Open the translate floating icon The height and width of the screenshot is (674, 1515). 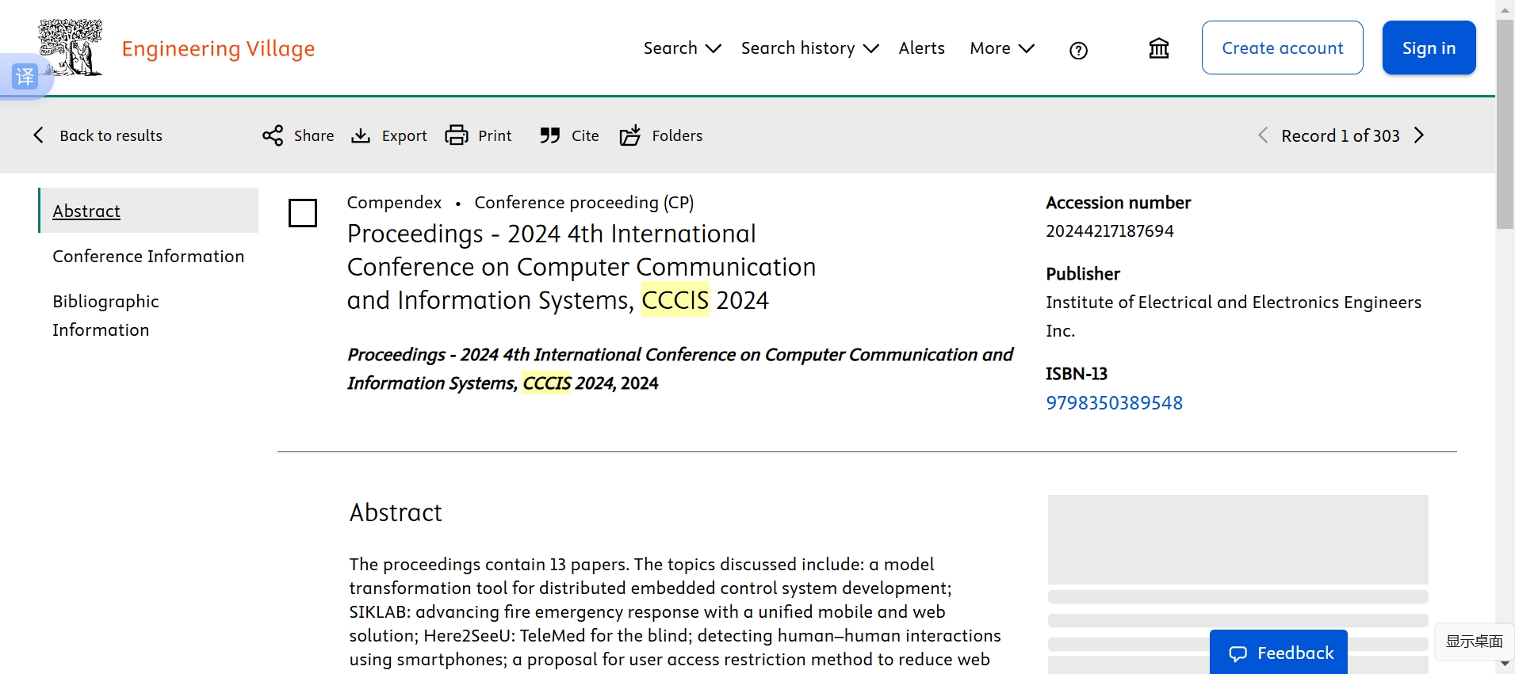(x=25, y=77)
